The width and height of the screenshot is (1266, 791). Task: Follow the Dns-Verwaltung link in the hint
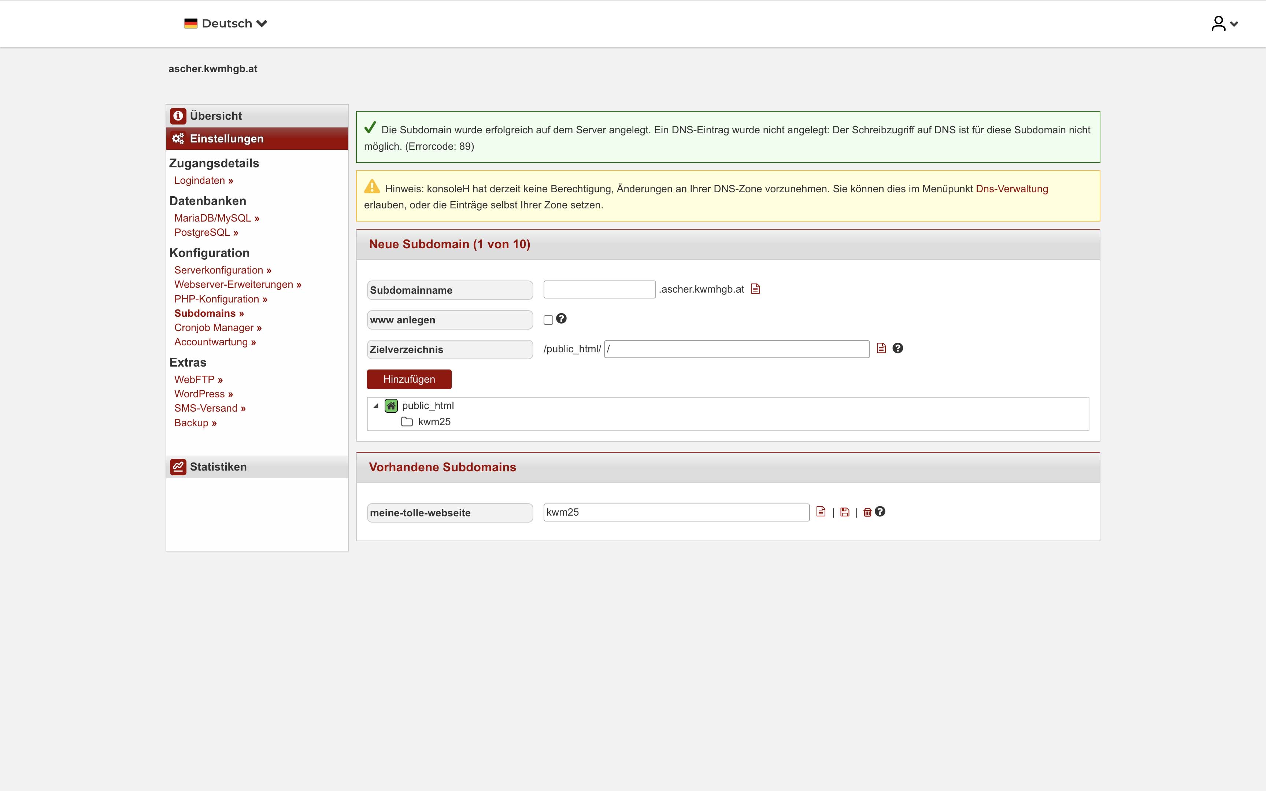coord(1011,189)
